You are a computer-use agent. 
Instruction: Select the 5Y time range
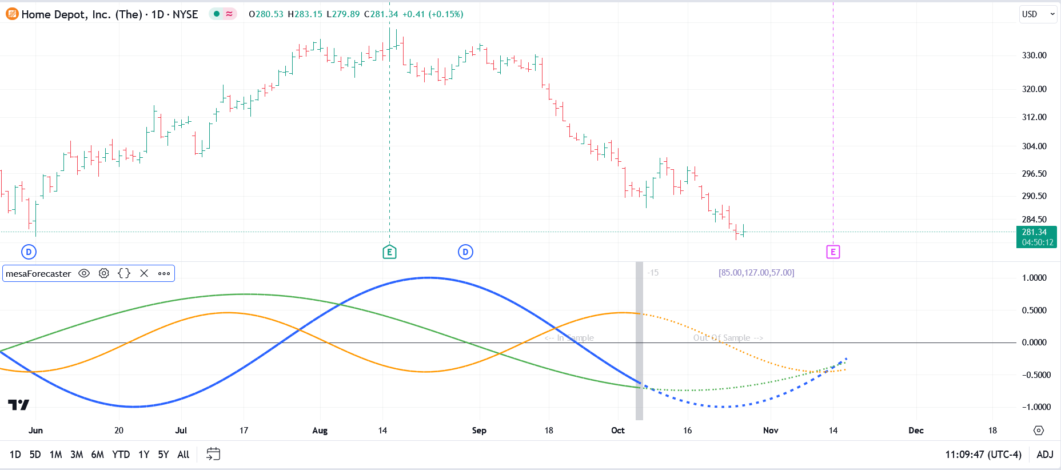pos(163,455)
